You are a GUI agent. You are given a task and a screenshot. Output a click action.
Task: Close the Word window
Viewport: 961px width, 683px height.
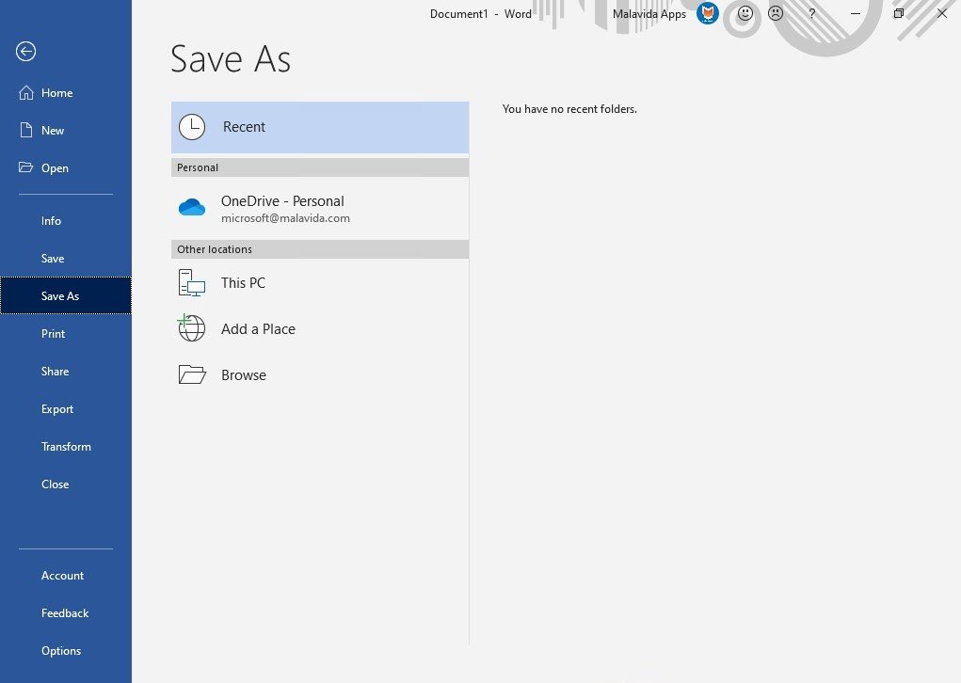tap(942, 13)
